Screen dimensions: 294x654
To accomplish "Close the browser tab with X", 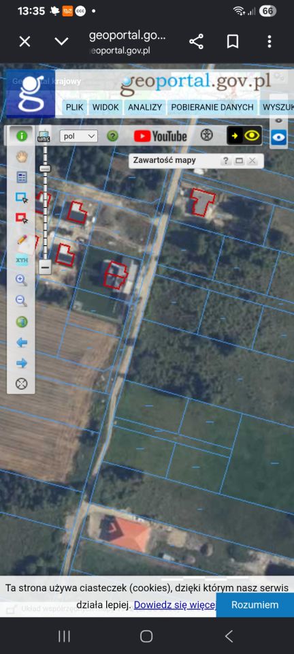I will (25, 42).
